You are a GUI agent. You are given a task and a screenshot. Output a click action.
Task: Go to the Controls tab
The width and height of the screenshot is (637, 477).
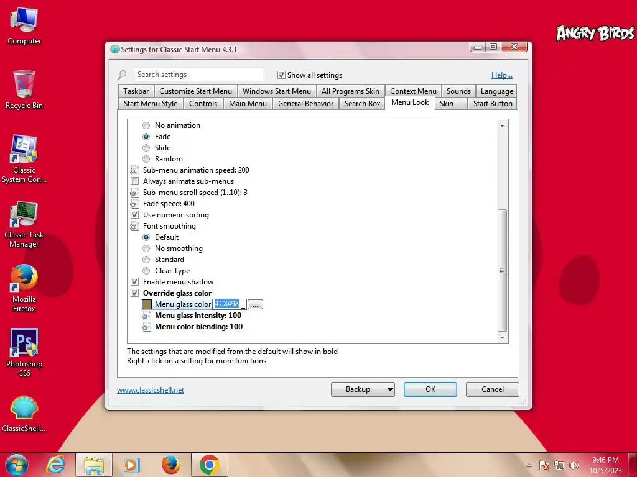[203, 104]
